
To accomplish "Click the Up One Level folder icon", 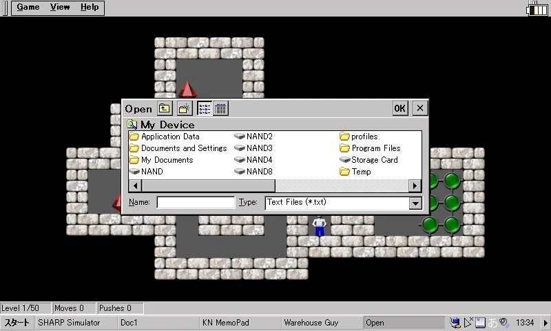I will point(165,108).
